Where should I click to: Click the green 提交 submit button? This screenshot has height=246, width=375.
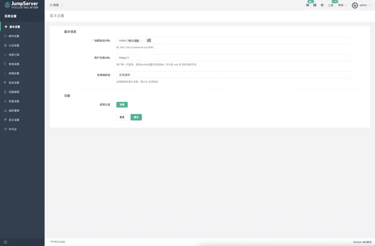(x=136, y=117)
